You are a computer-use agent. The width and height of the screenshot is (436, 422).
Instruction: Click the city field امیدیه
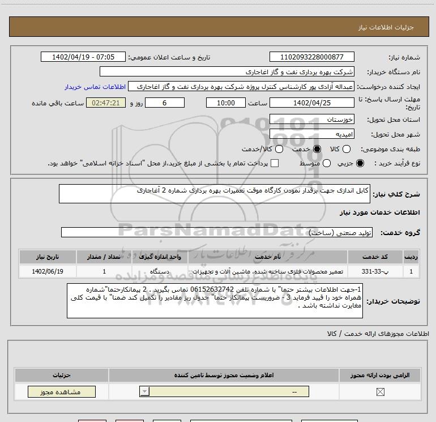point(311,134)
